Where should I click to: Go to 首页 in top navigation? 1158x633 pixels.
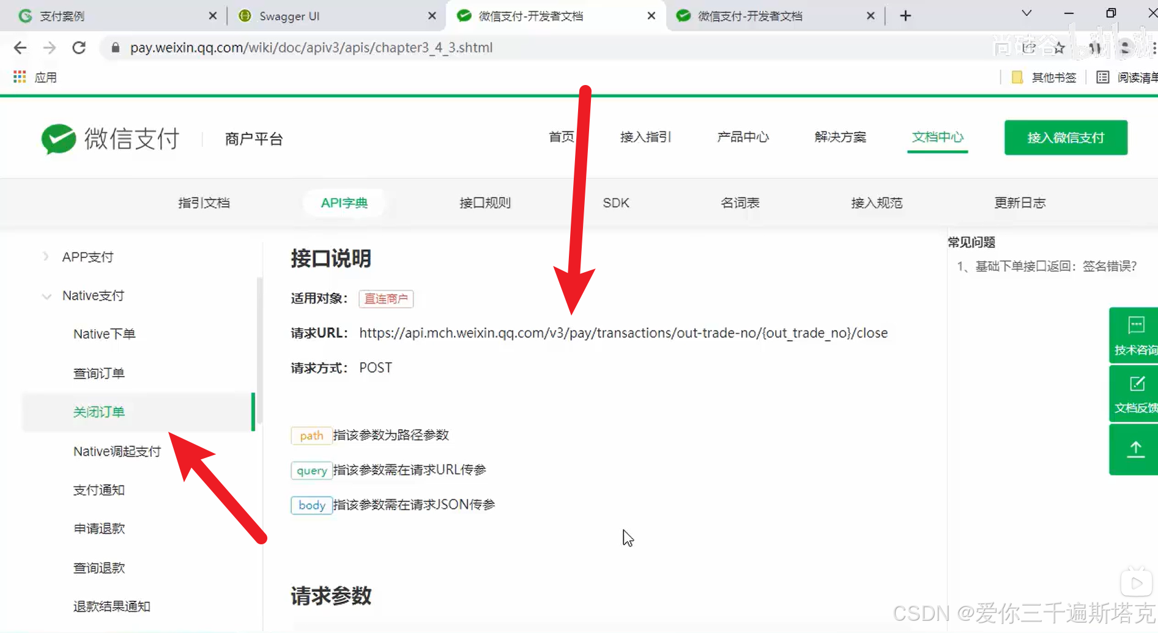[561, 137]
